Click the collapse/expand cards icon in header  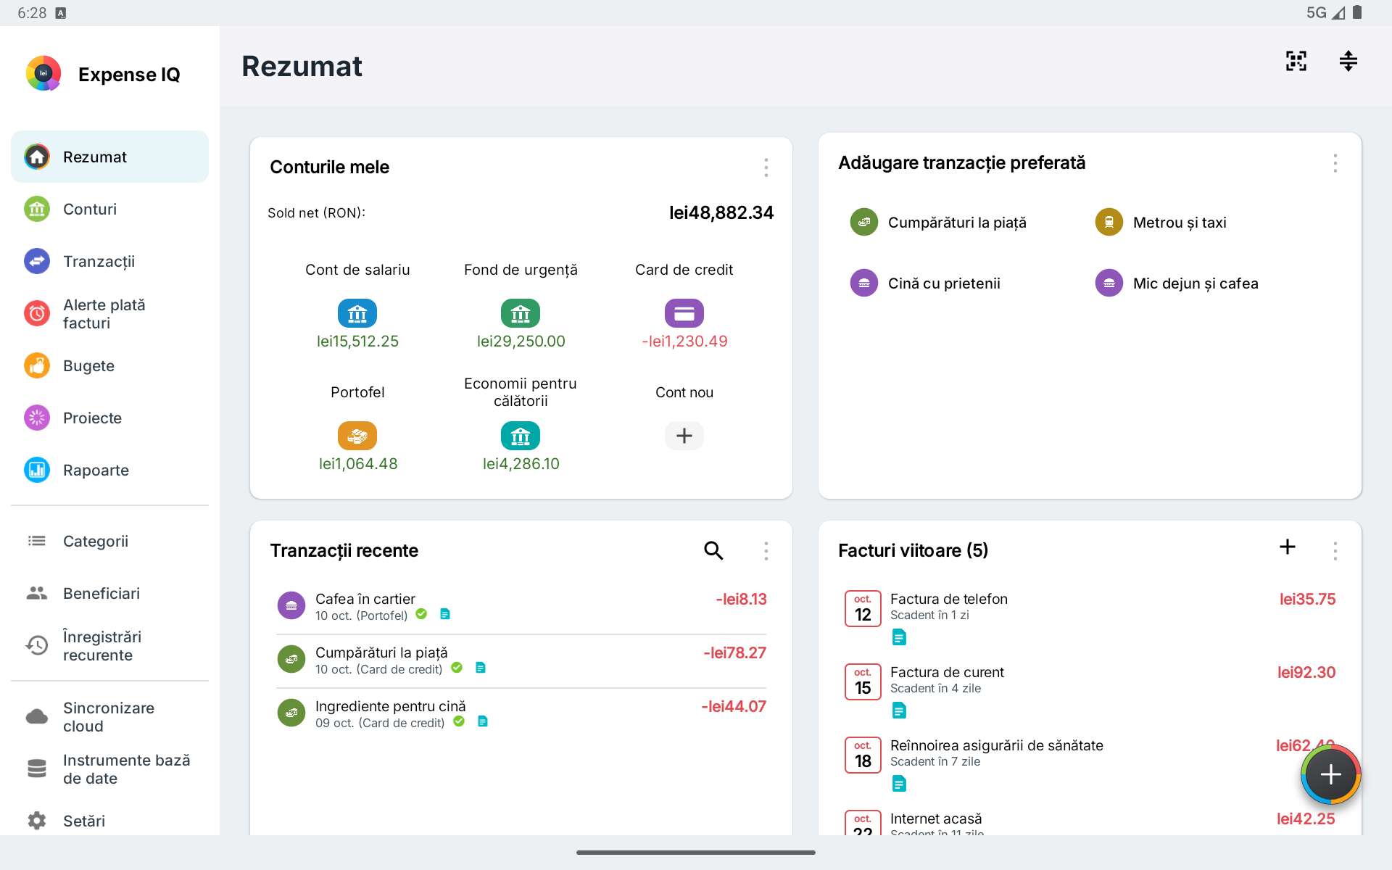[x=1348, y=61]
